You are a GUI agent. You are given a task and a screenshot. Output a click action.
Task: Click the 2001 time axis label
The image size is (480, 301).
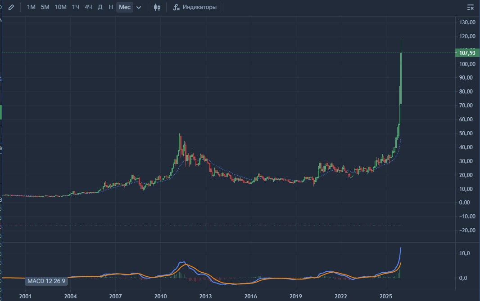point(25,296)
